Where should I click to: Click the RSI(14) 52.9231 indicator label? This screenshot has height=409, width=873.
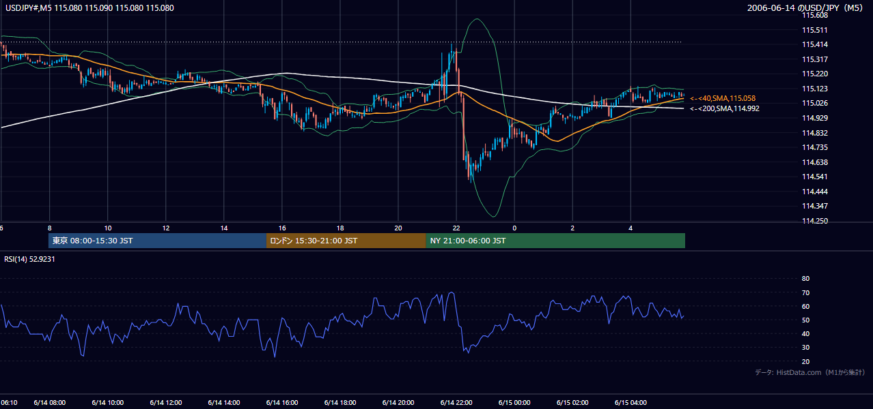pyautogui.click(x=29, y=259)
